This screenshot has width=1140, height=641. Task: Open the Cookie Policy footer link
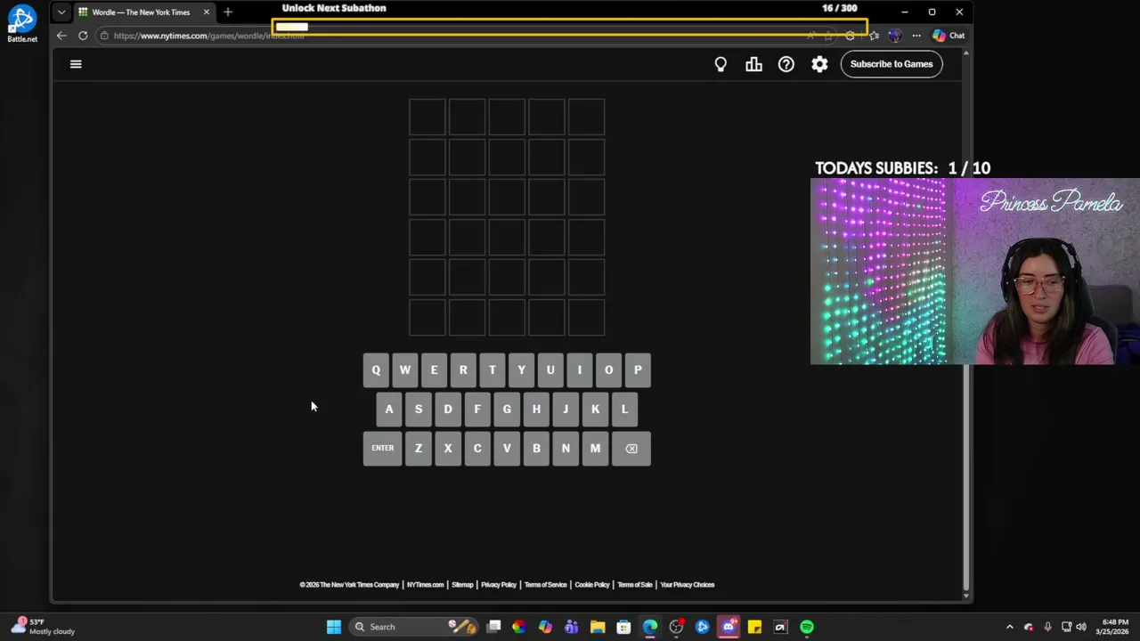click(x=592, y=585)
